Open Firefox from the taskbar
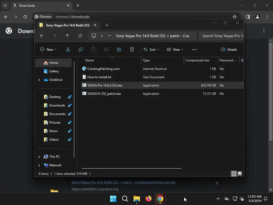This screenshot has height=205, width=273. pos(148,199)
